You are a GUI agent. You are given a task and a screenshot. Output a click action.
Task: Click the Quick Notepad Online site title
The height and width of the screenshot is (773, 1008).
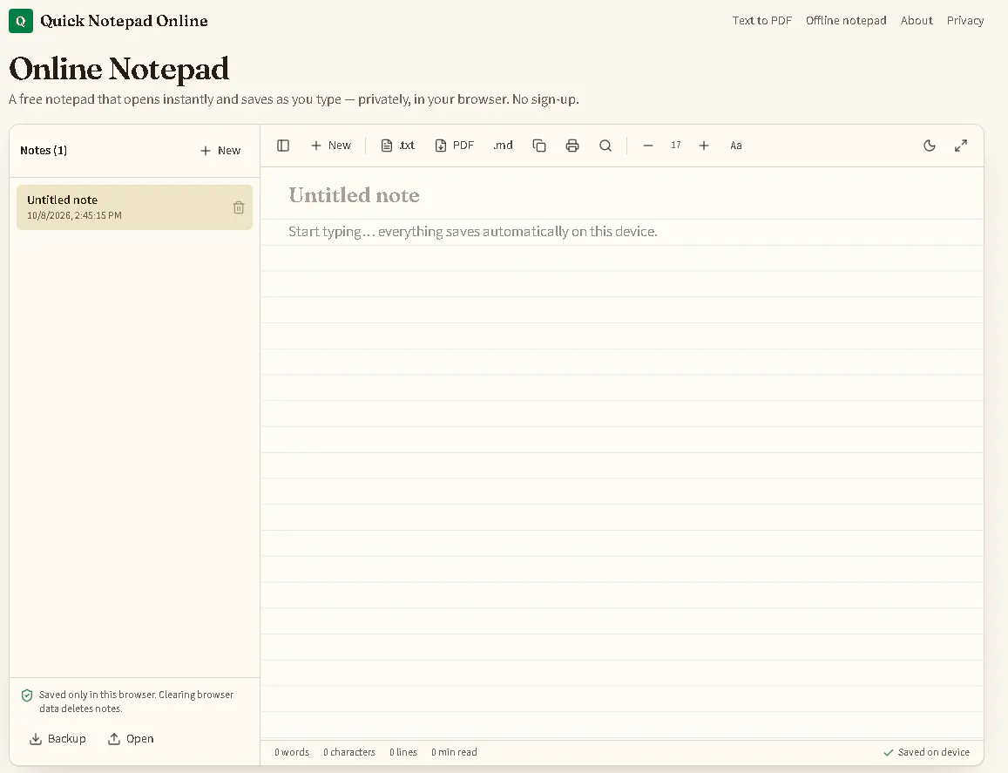(x=124, y=21)
